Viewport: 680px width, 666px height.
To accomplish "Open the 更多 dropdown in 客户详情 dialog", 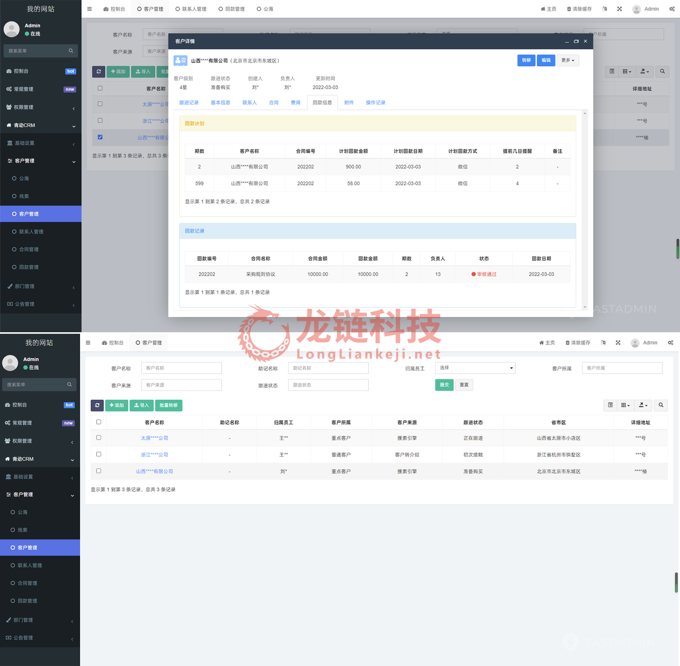I will [568, 60].
